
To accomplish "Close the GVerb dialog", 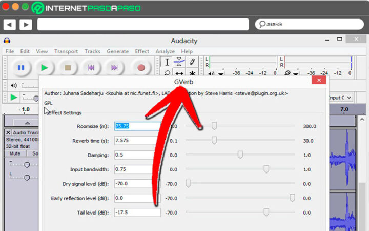I will 319,80.
